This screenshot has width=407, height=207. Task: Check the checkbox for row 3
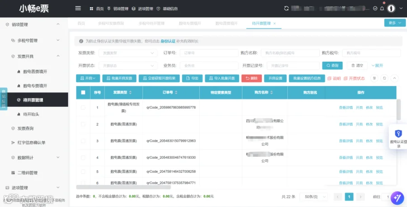[x=83, y=141]
